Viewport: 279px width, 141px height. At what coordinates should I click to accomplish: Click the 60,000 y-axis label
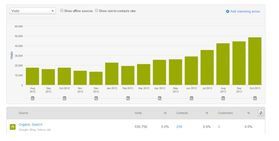19,26
